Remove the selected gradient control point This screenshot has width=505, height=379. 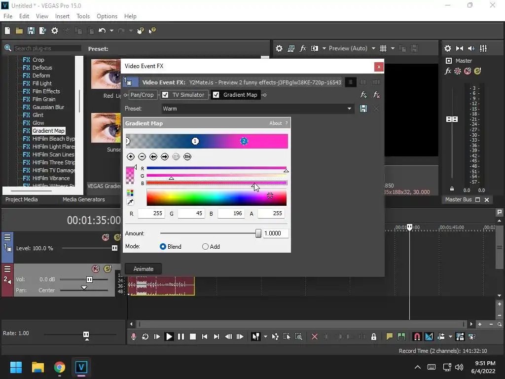pyautogui.click(x=142, y=156)
